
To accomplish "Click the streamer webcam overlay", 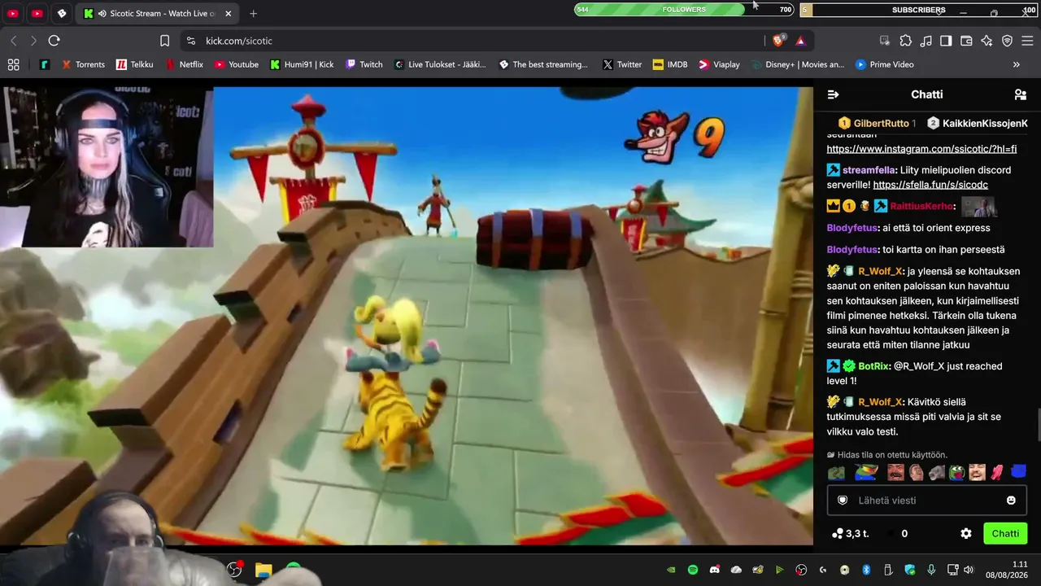I will [107, 166].
